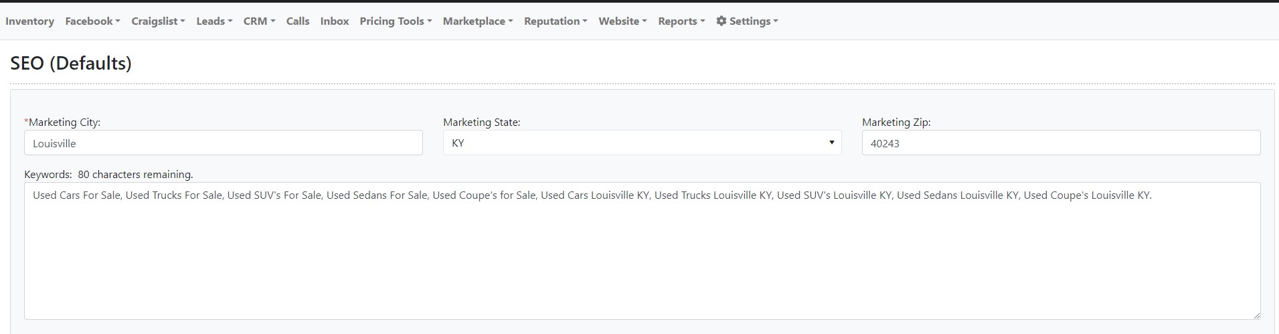Click the Marketing City input field
The width and height of the screenshot is (1279, 334).
(223, 143)
